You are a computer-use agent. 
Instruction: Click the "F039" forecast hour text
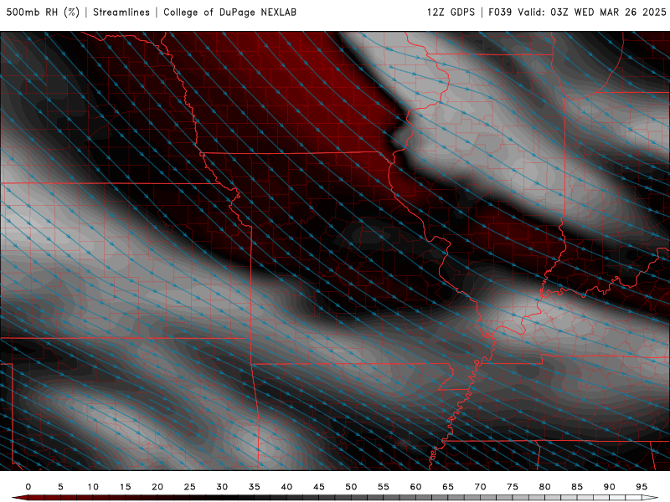[500, 13]
